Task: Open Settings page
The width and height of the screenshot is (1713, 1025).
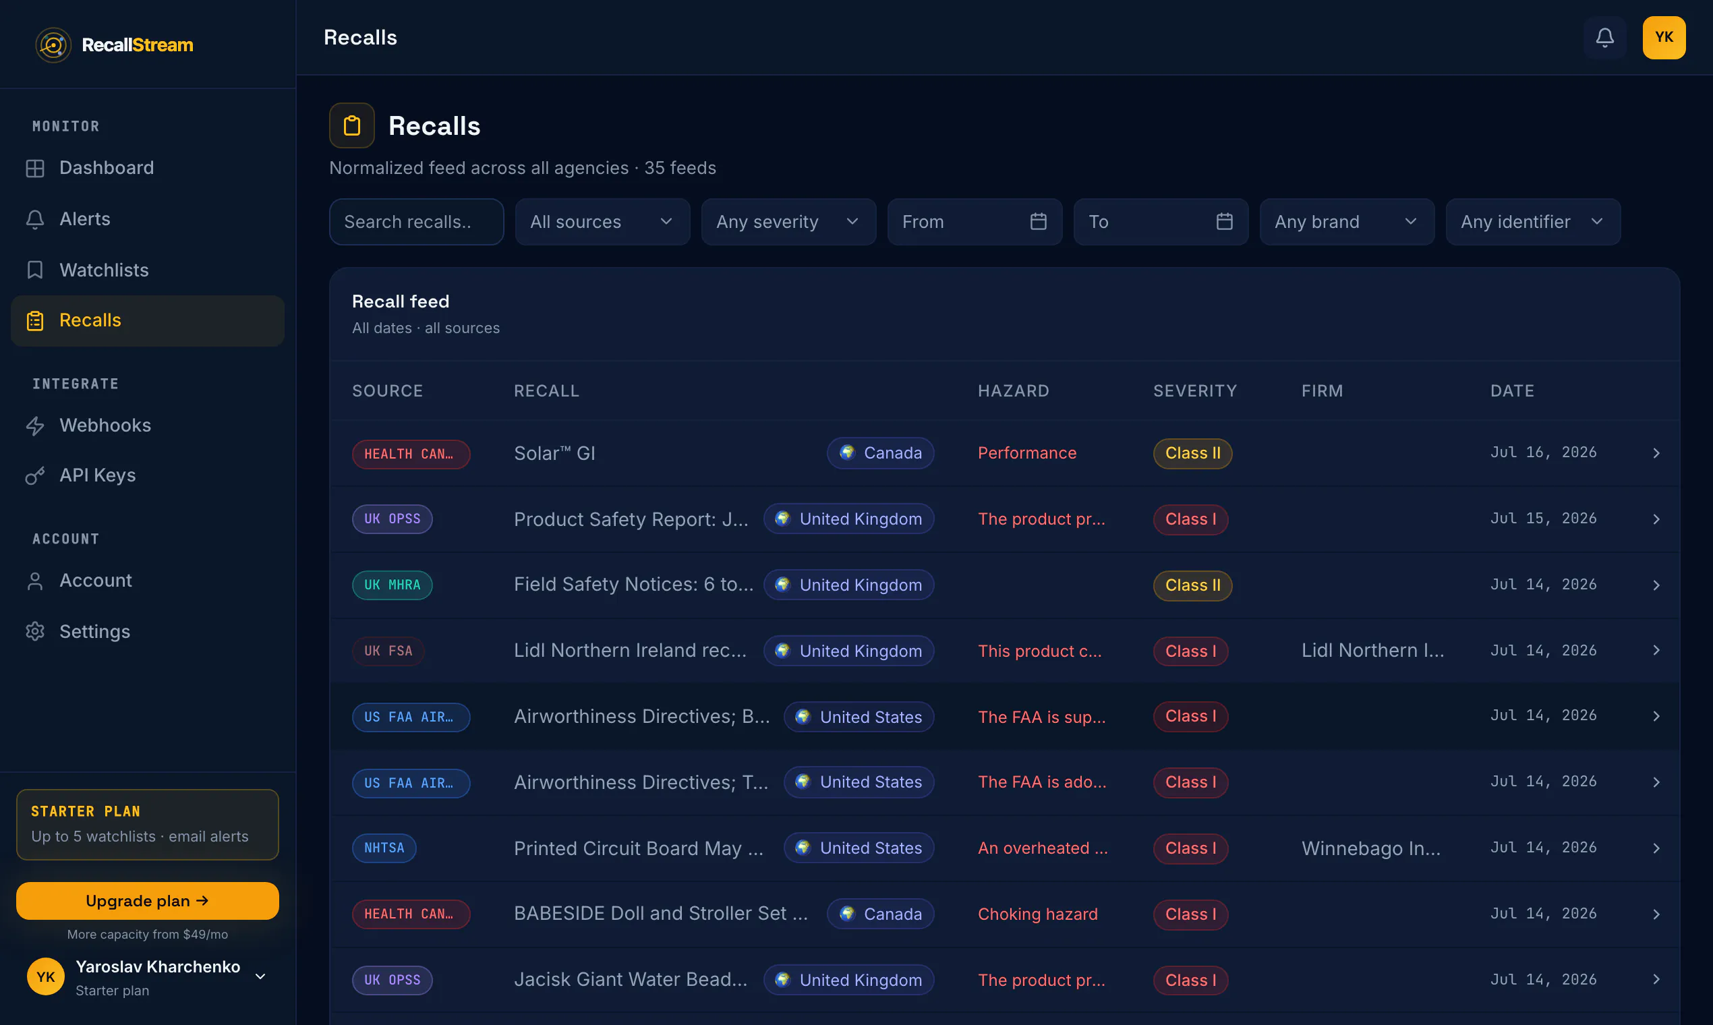Action: tap(148, 631)
